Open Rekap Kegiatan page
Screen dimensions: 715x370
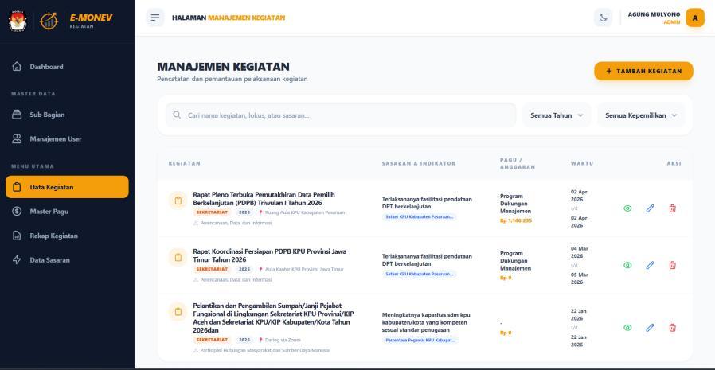pyautogui.click(x=53, y=236)
